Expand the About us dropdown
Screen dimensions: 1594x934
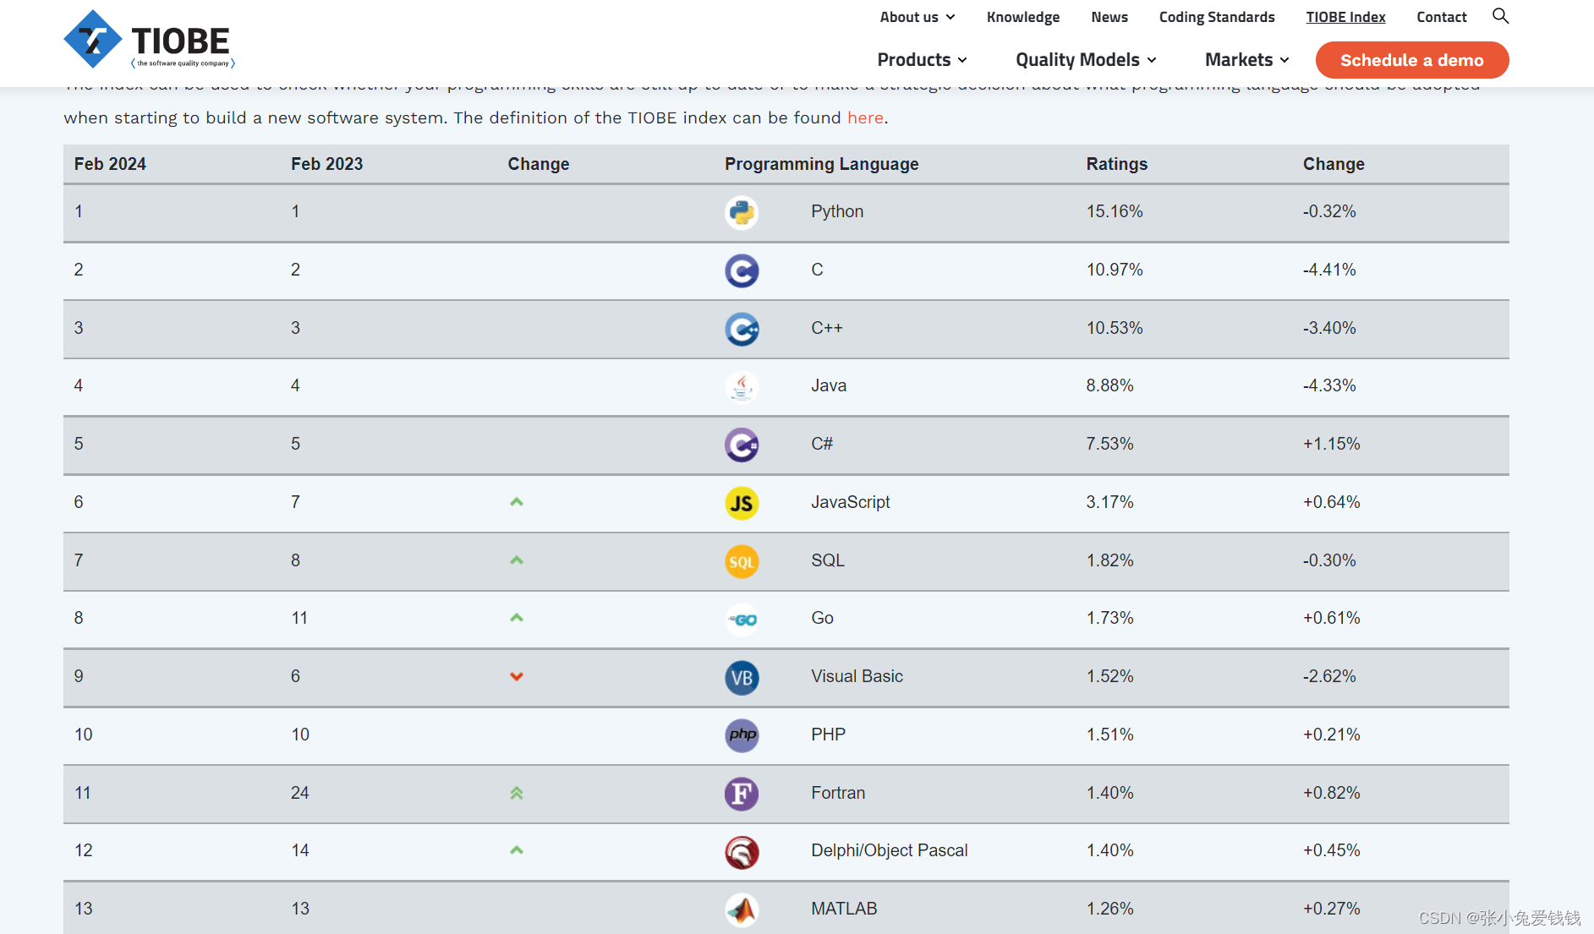(918, 17)
